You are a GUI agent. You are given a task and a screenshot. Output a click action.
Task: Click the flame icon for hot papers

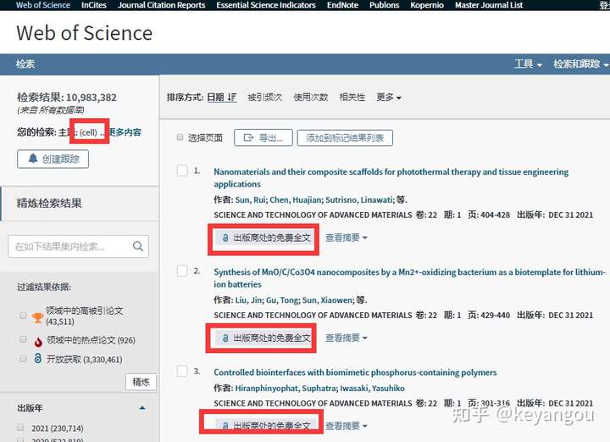coord(38,342)
